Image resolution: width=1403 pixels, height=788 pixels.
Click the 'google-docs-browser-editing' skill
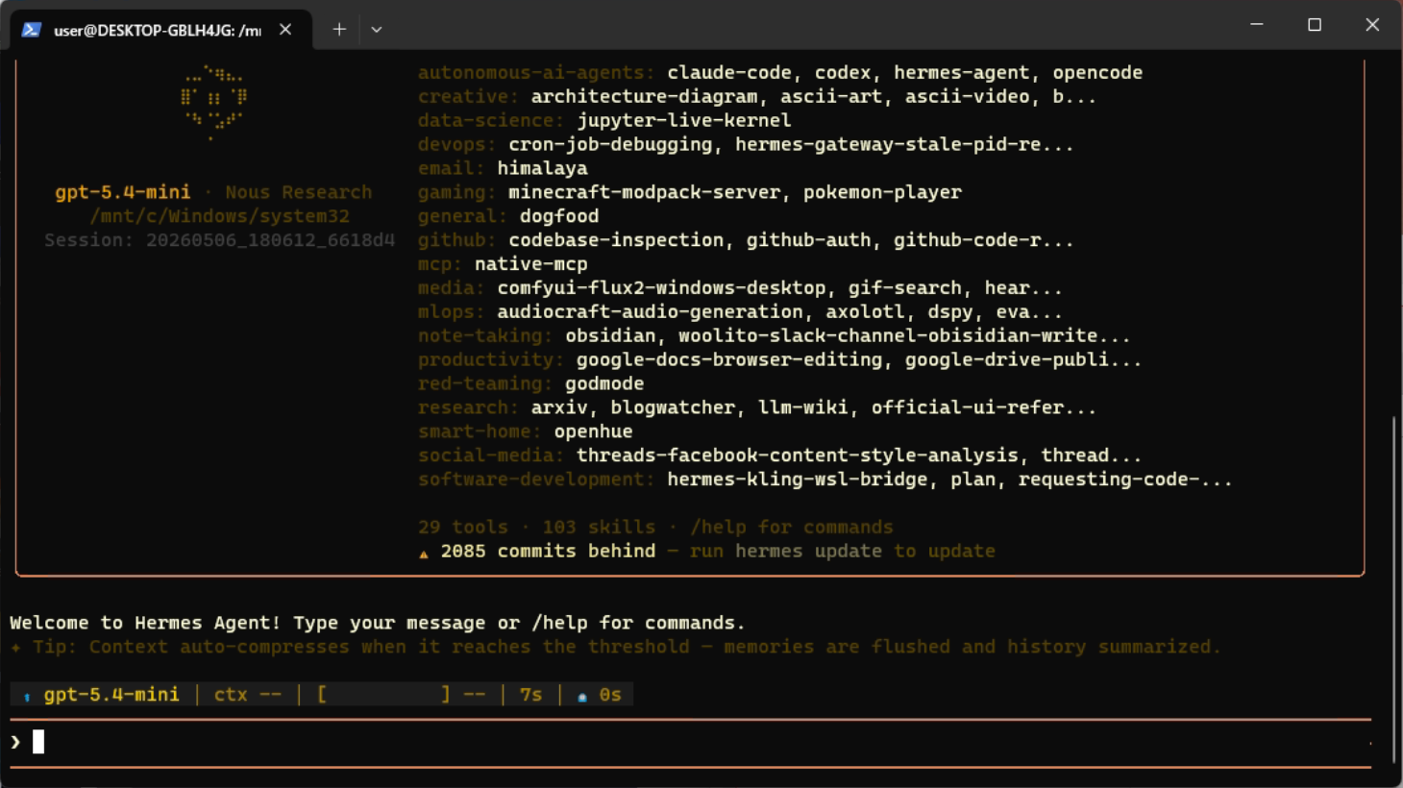[x=729, y=360]
